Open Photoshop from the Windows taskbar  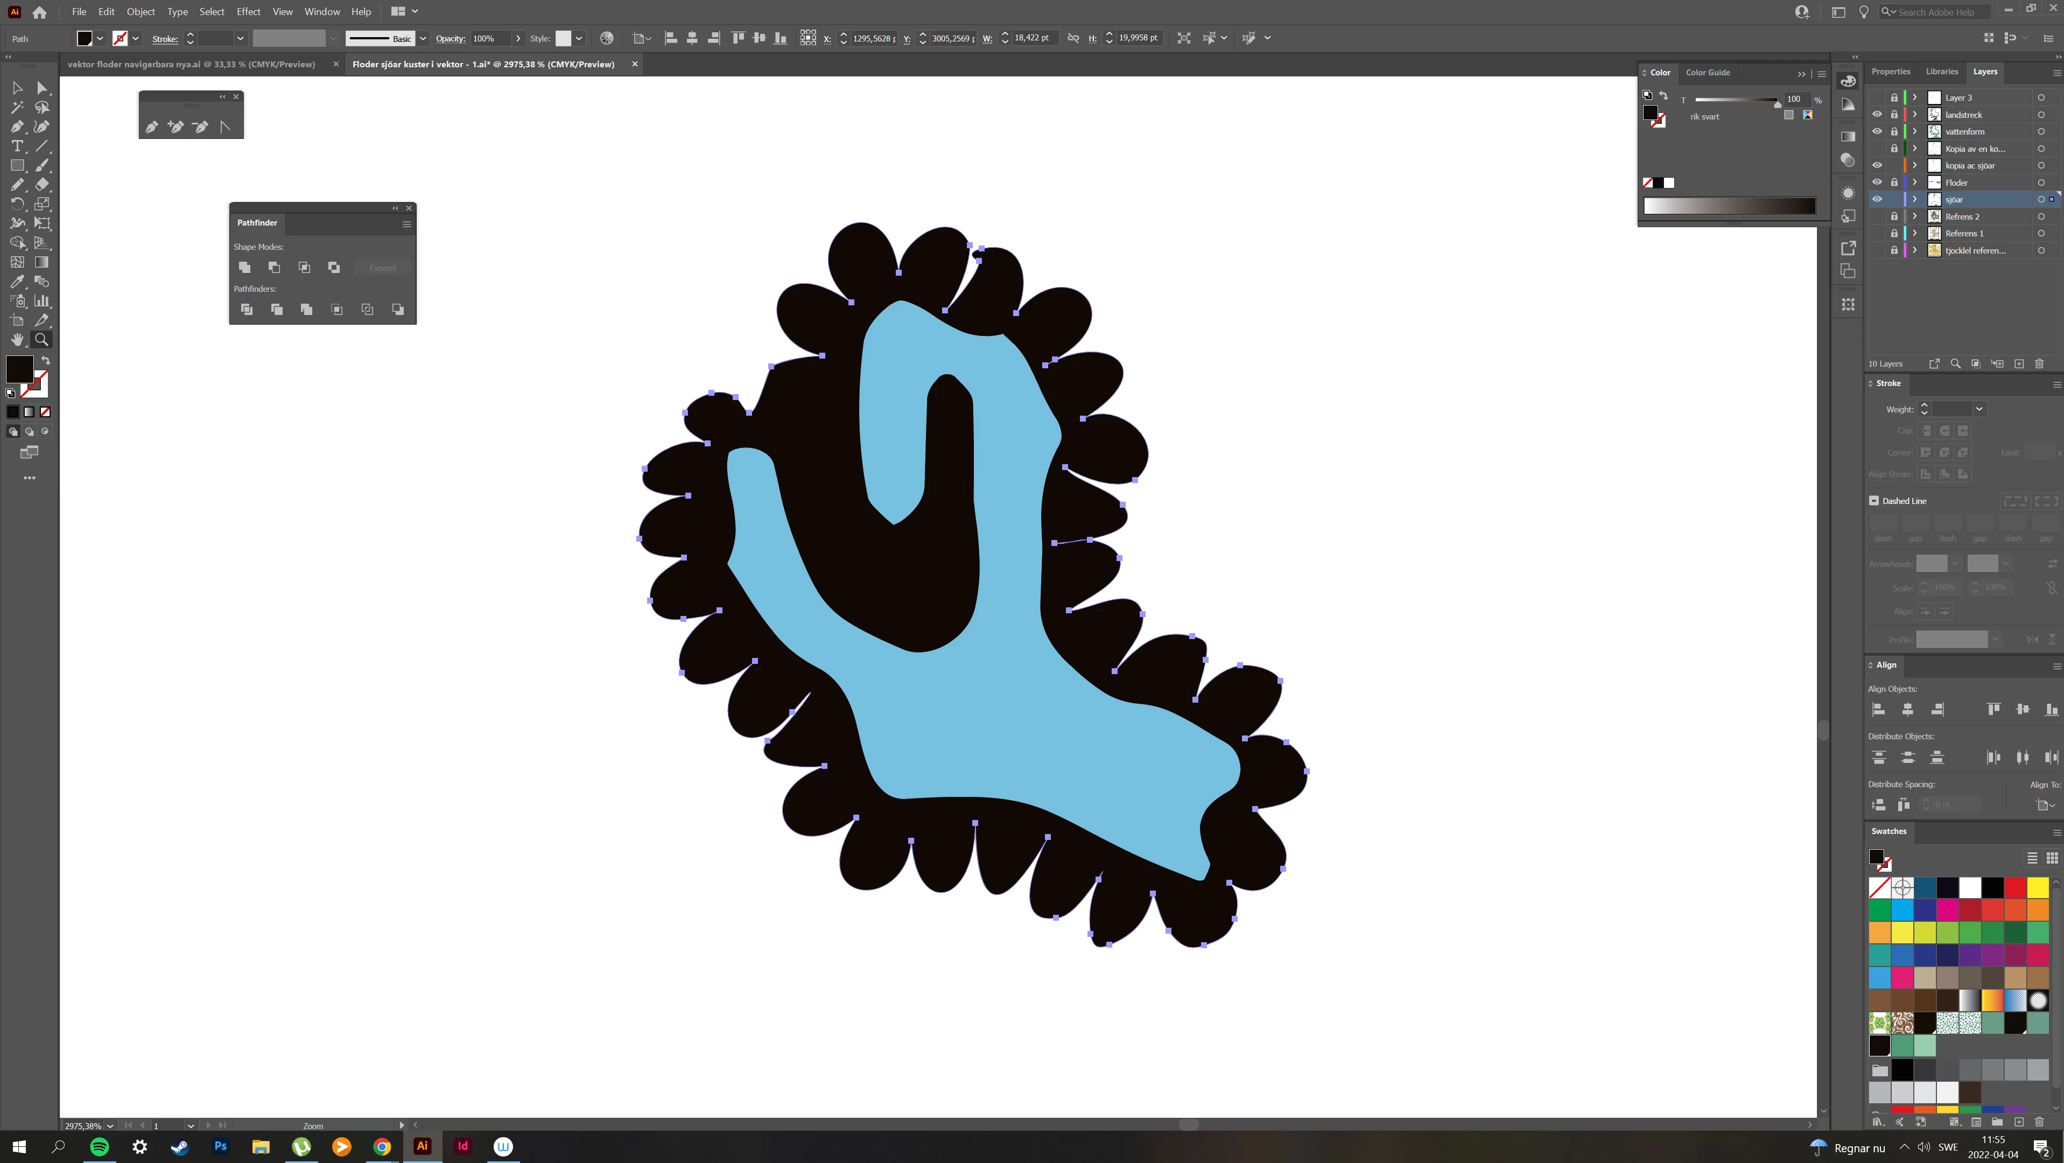(x=220, y=1146)
